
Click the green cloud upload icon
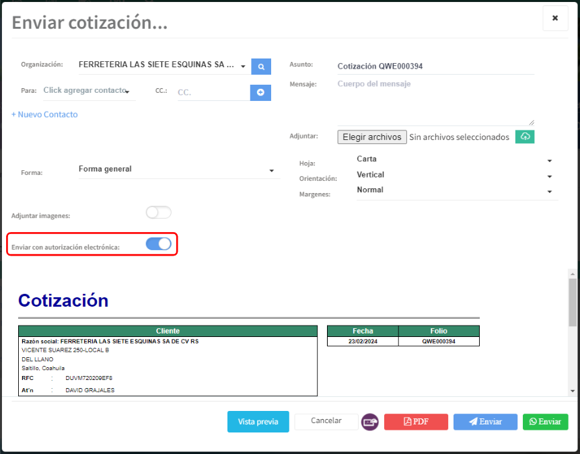click(x=525, y=137)
